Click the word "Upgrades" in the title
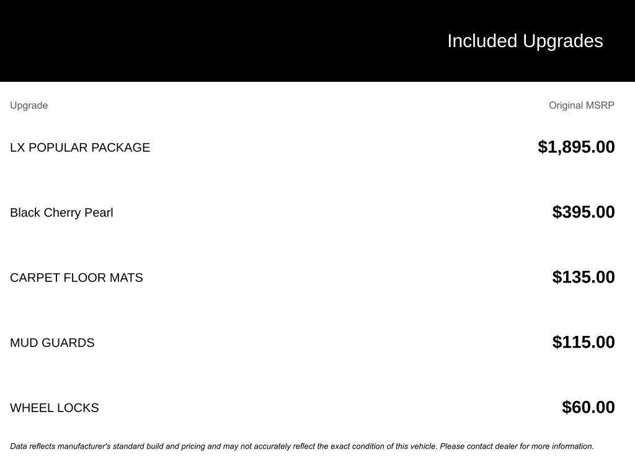 coord(563,41)
